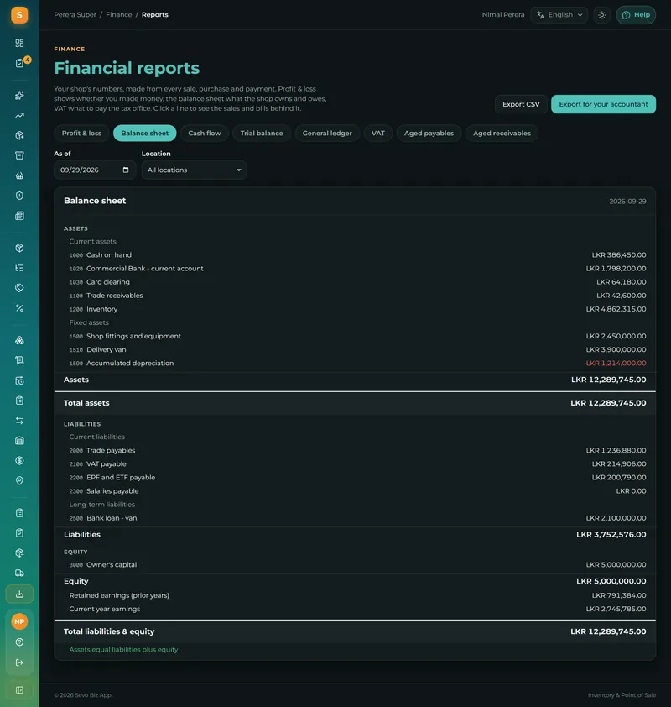Open the scroll document sidebar icon
Screen dimensions: 671x707
click(19, 360)
